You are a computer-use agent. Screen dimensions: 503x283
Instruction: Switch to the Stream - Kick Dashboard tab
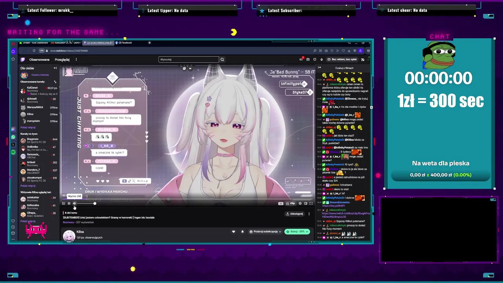click(x=35, y=42)
